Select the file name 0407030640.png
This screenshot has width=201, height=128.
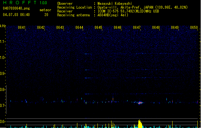coord(16,8)
